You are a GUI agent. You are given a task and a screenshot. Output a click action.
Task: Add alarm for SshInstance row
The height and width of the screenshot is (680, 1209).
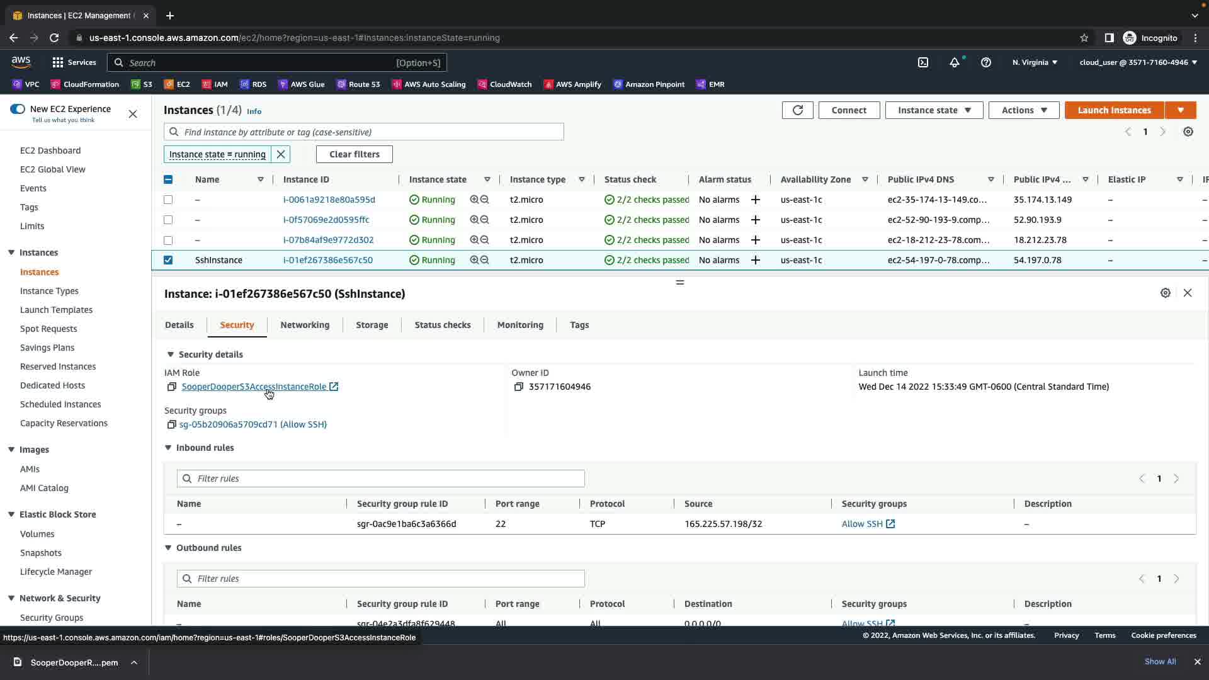pyautogui.click(x=755, y=260)
